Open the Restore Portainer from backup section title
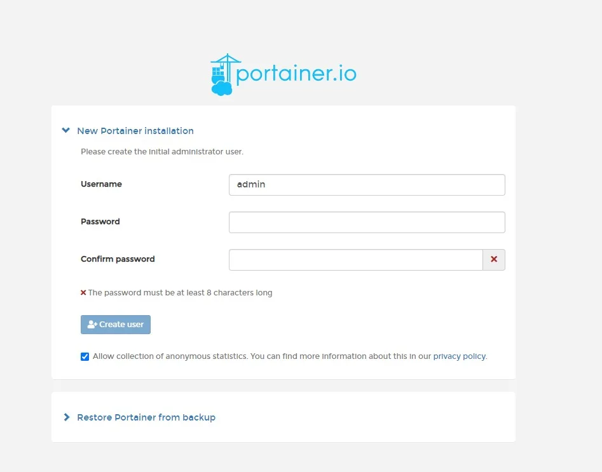The width and height of the screenshot is (602, 472). 146,417
